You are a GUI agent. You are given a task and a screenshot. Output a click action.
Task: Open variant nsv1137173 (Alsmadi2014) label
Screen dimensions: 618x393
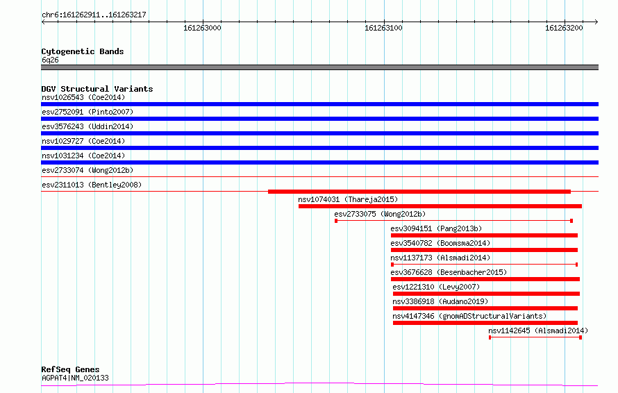(440, 258)
